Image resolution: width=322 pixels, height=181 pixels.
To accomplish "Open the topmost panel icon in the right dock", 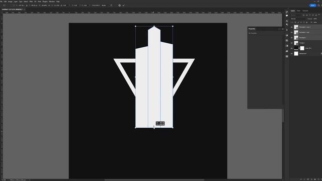I will [x=287, y=12].
